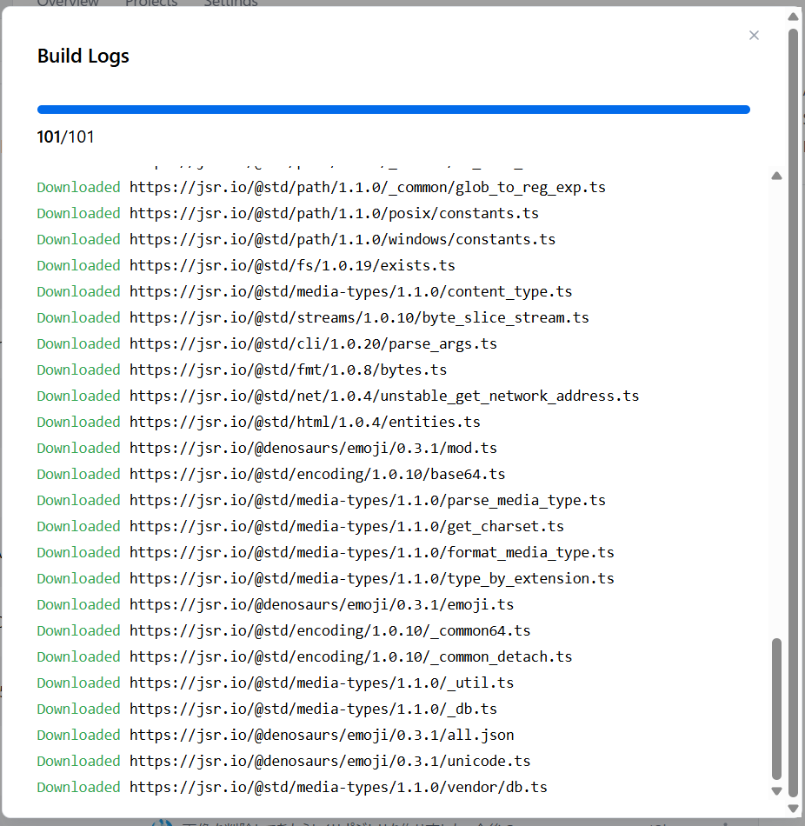Screen dimensions: 805x826
Task: Click the Downloaded label beside windows/constants.ts
Action: (78, 239)
